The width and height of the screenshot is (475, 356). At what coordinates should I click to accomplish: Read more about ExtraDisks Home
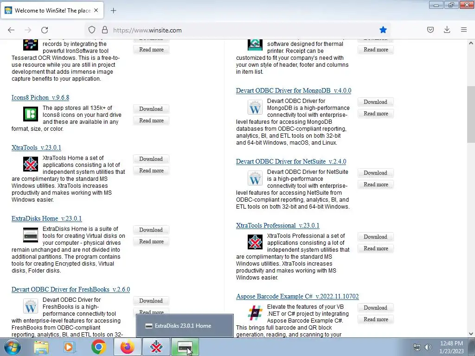pos(151,242)
